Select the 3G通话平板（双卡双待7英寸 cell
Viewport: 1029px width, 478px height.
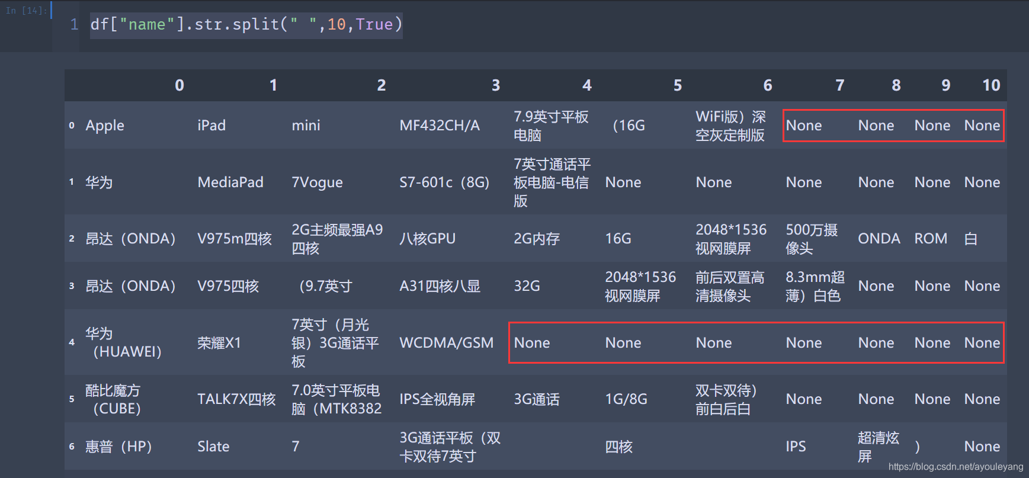(450, 447)
